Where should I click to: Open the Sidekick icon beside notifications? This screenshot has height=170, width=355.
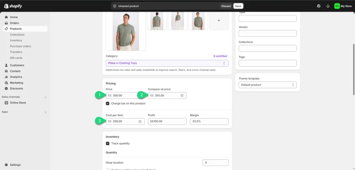tap(319, 6)
